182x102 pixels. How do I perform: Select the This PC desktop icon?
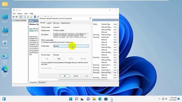point(5,18)
